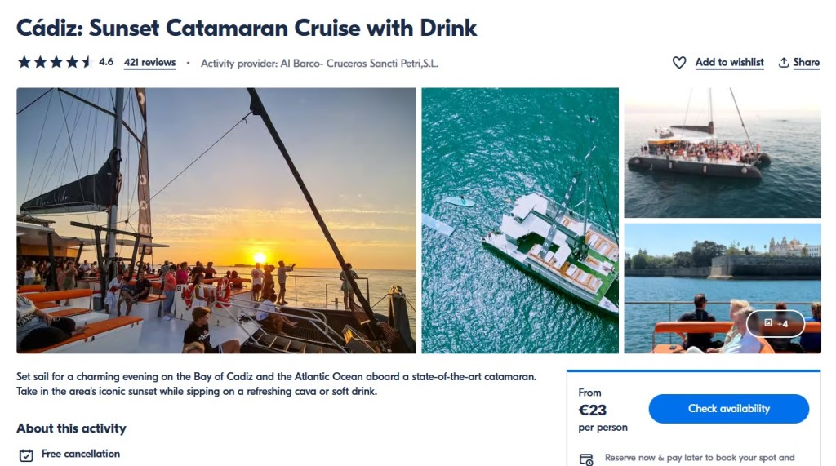Click the Free cancellation calendar icon

pyautogui.click(x=26, y=455)
